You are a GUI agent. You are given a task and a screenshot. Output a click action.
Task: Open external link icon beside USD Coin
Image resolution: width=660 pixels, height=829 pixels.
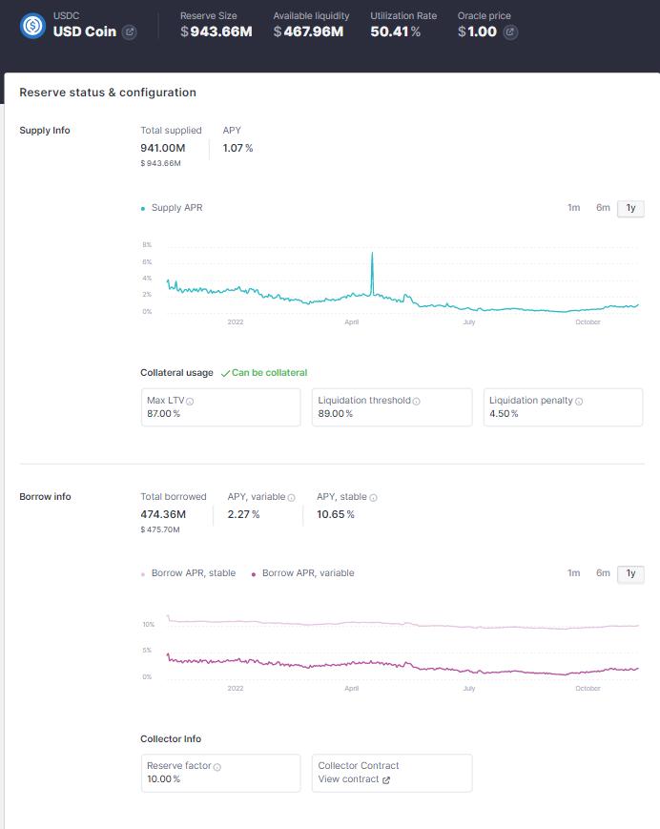pos(130,31)
